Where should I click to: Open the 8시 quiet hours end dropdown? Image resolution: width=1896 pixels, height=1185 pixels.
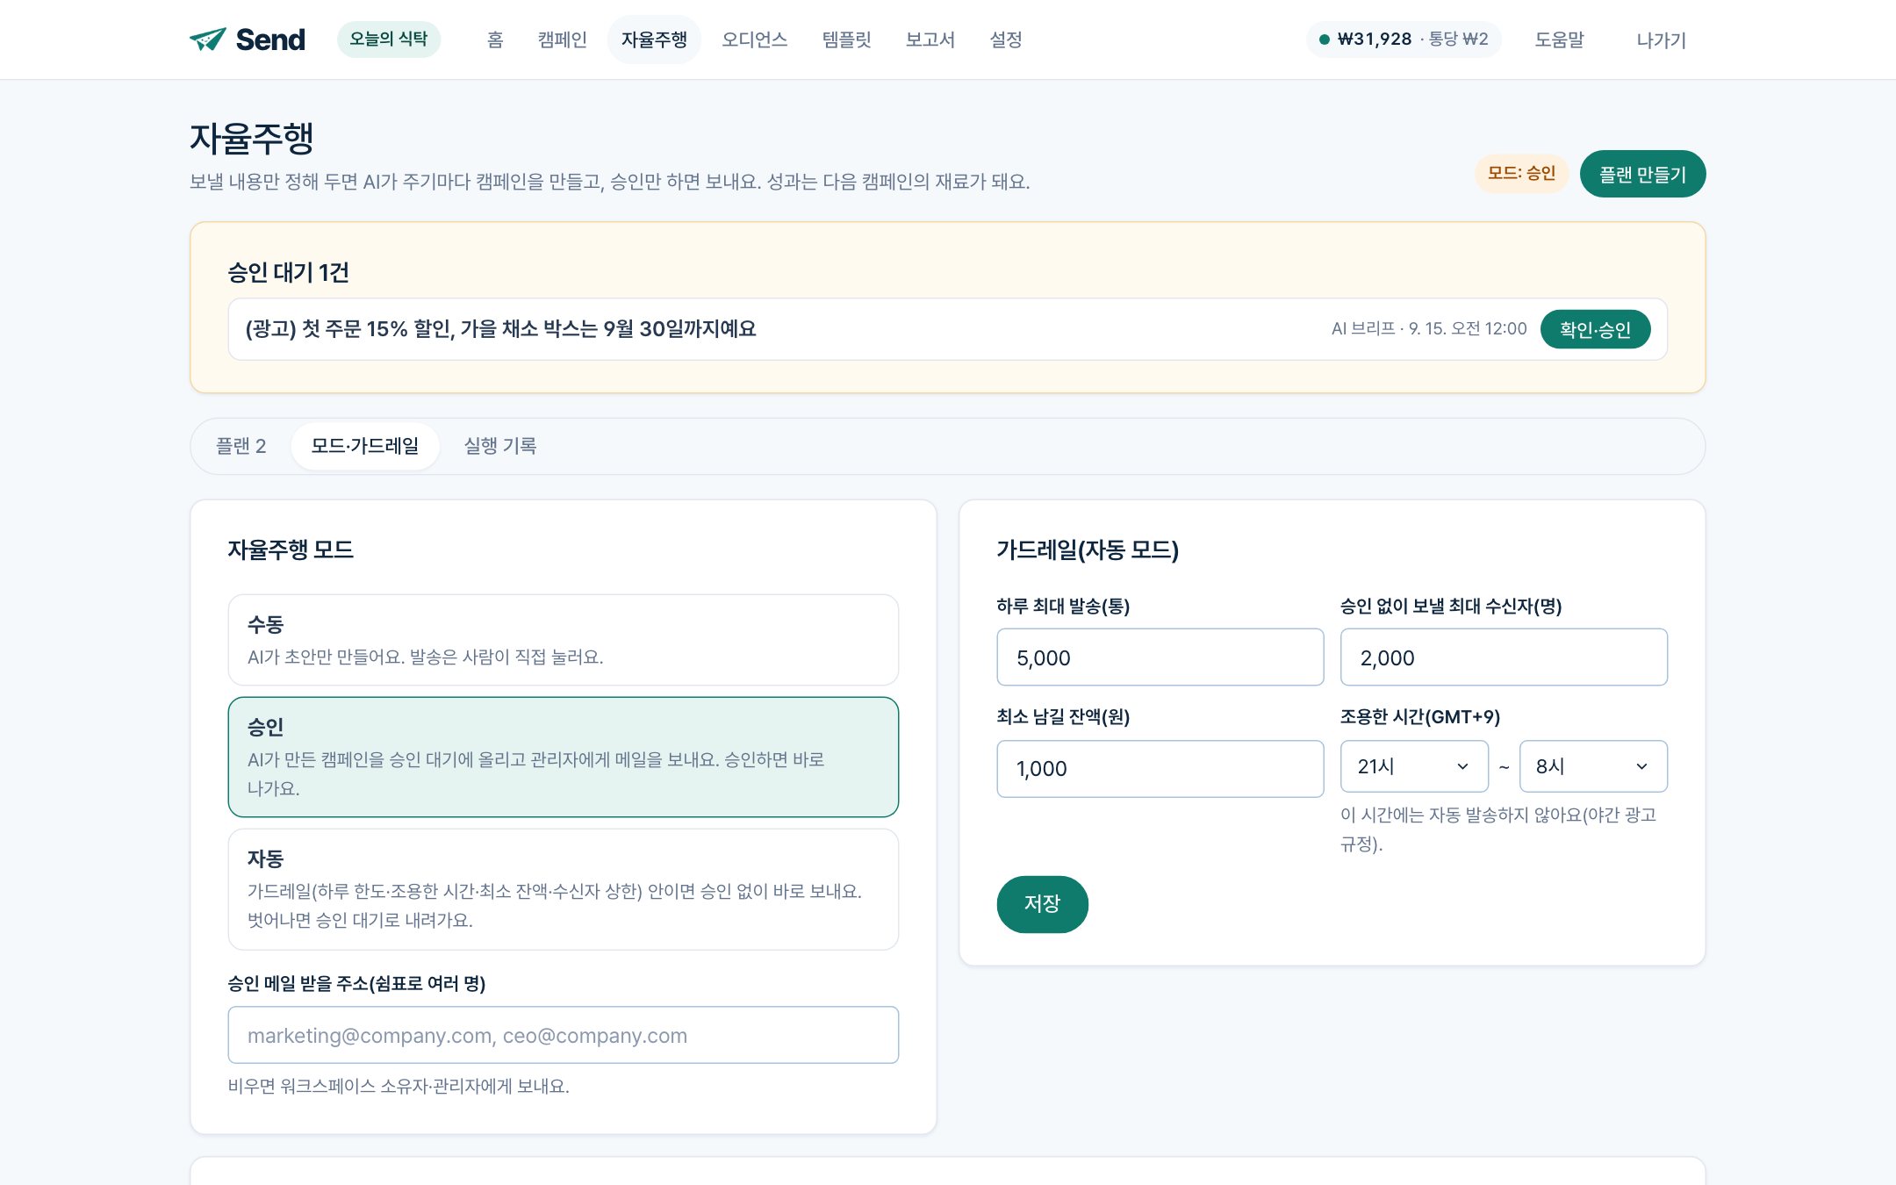tap(1592, 766)
